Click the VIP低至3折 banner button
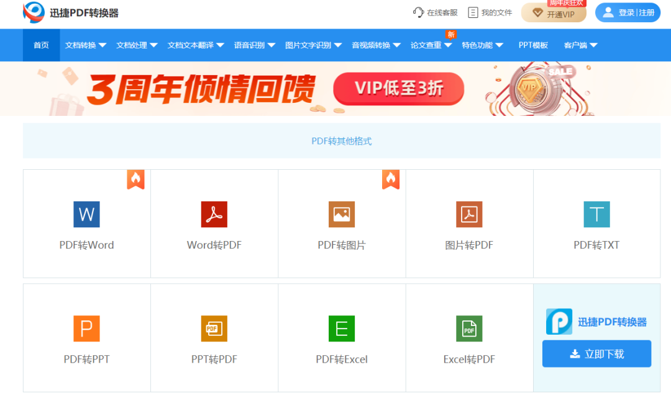This screenshot has height=401, width=671. click(398, 89)
